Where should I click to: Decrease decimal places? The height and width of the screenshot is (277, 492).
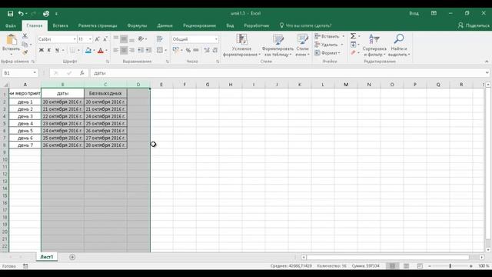(215, 50)
